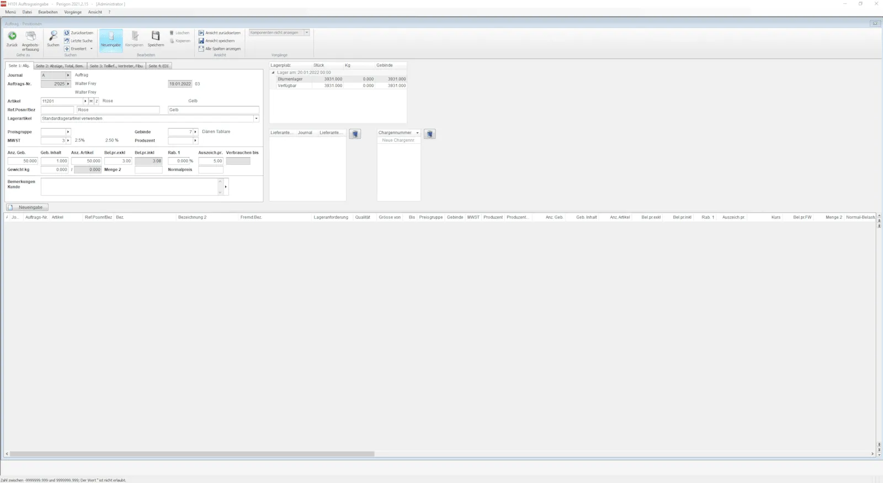The image size is (883, 483).
Task: Click the Kopieren toolbar icon
Action: point(180,41)
